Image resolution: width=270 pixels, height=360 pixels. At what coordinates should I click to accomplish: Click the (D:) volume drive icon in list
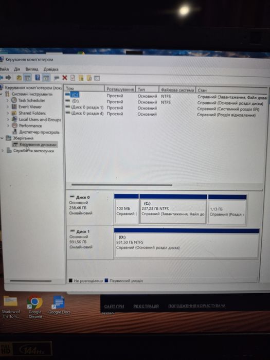click(x=68, y=101)
